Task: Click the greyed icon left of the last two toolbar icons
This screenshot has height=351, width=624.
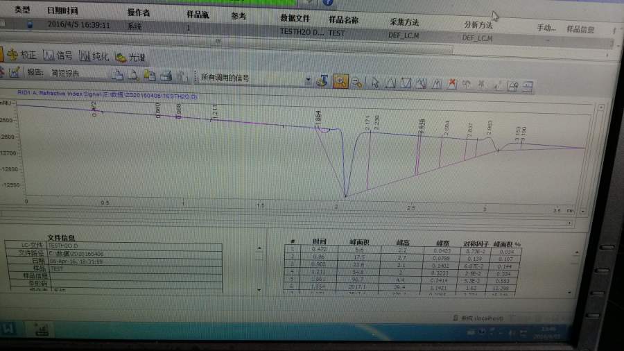Action: coord(497,85)
